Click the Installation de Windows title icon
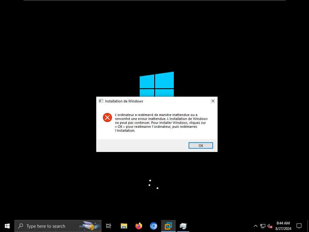Screen dimensions: 309x232 click(101, 101)
